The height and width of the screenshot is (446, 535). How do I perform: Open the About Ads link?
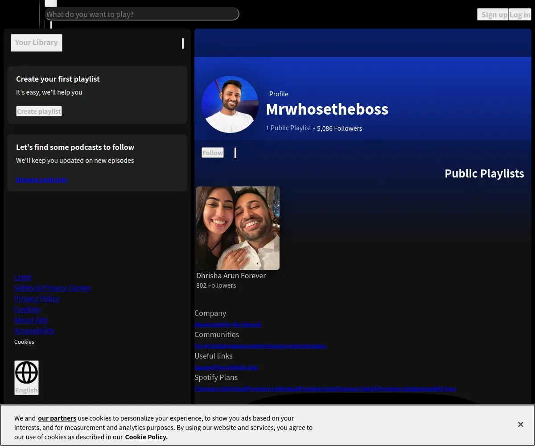pyautogui.click(x=31, y=320)
